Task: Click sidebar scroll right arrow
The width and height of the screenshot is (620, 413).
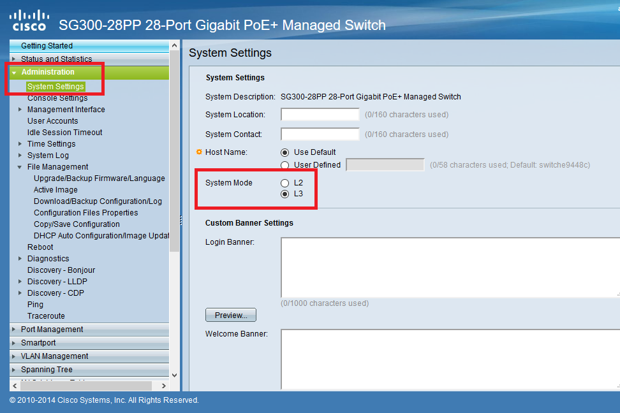Action: coord(164,386)
